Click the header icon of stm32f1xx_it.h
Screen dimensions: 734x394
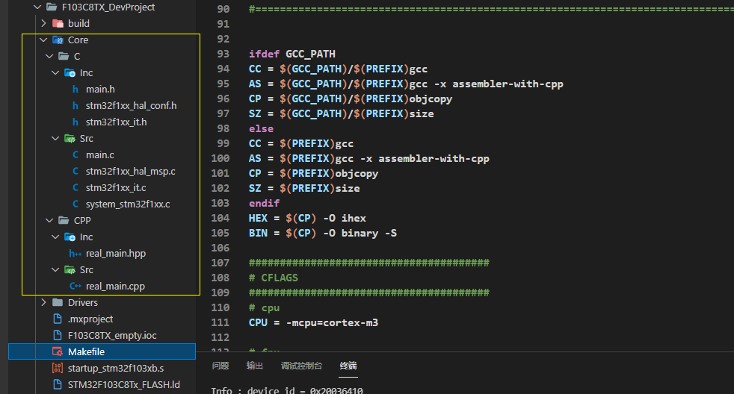(x=75, y=122)
